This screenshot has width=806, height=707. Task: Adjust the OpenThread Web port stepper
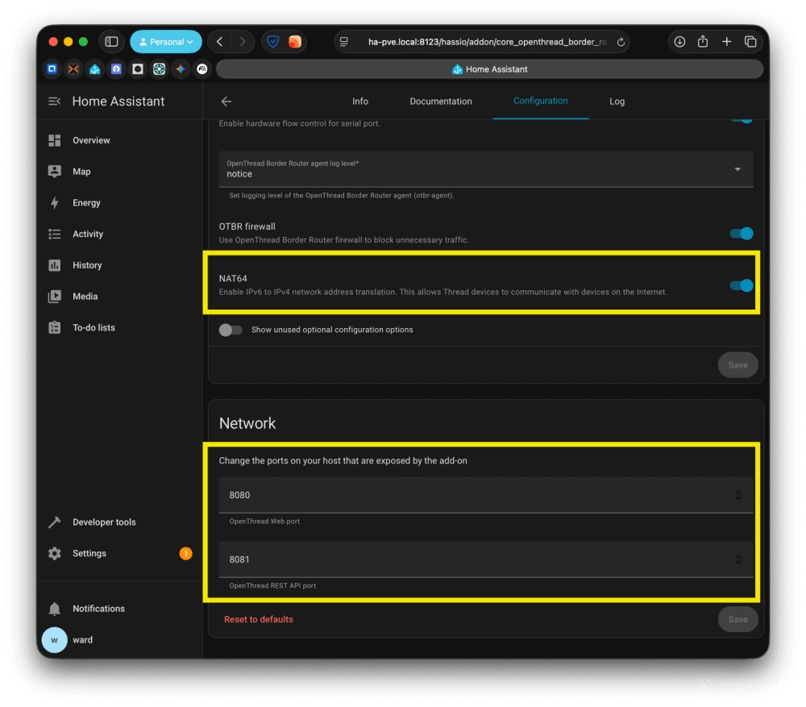(738, 495)
